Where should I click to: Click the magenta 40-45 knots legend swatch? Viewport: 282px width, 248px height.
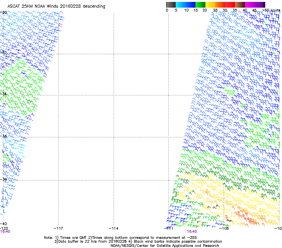(250, 5)
